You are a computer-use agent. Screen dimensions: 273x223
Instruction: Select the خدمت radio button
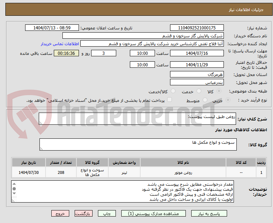coord(199,91)
